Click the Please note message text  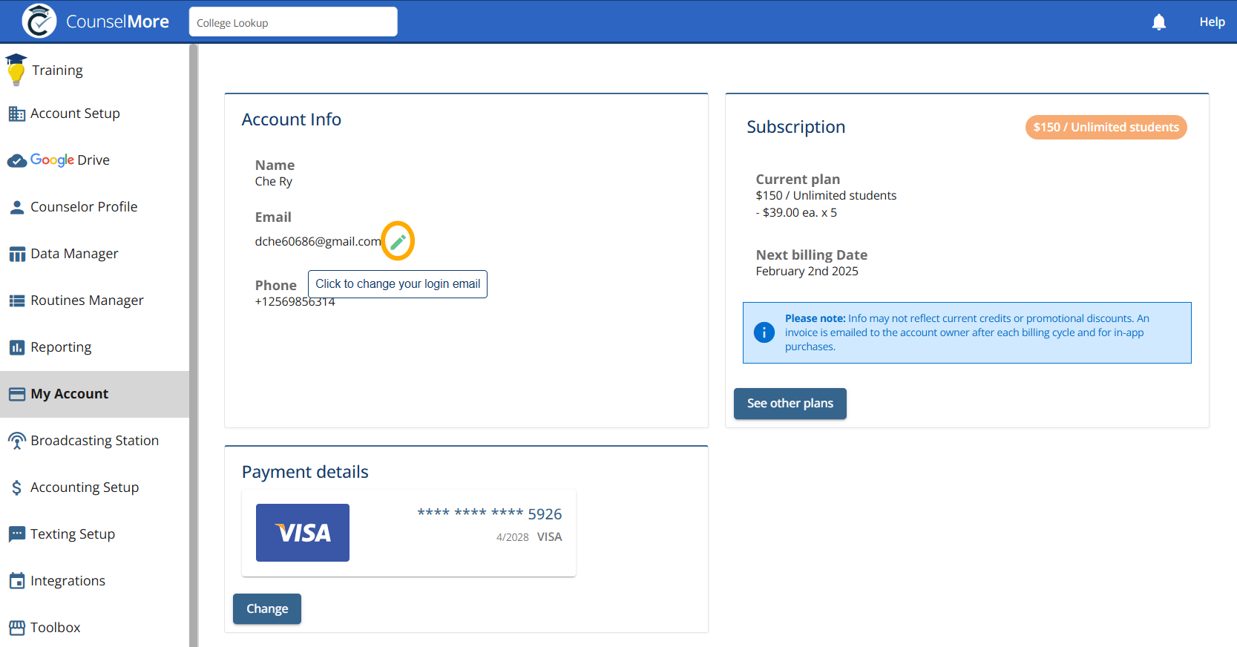coord(967,332)
